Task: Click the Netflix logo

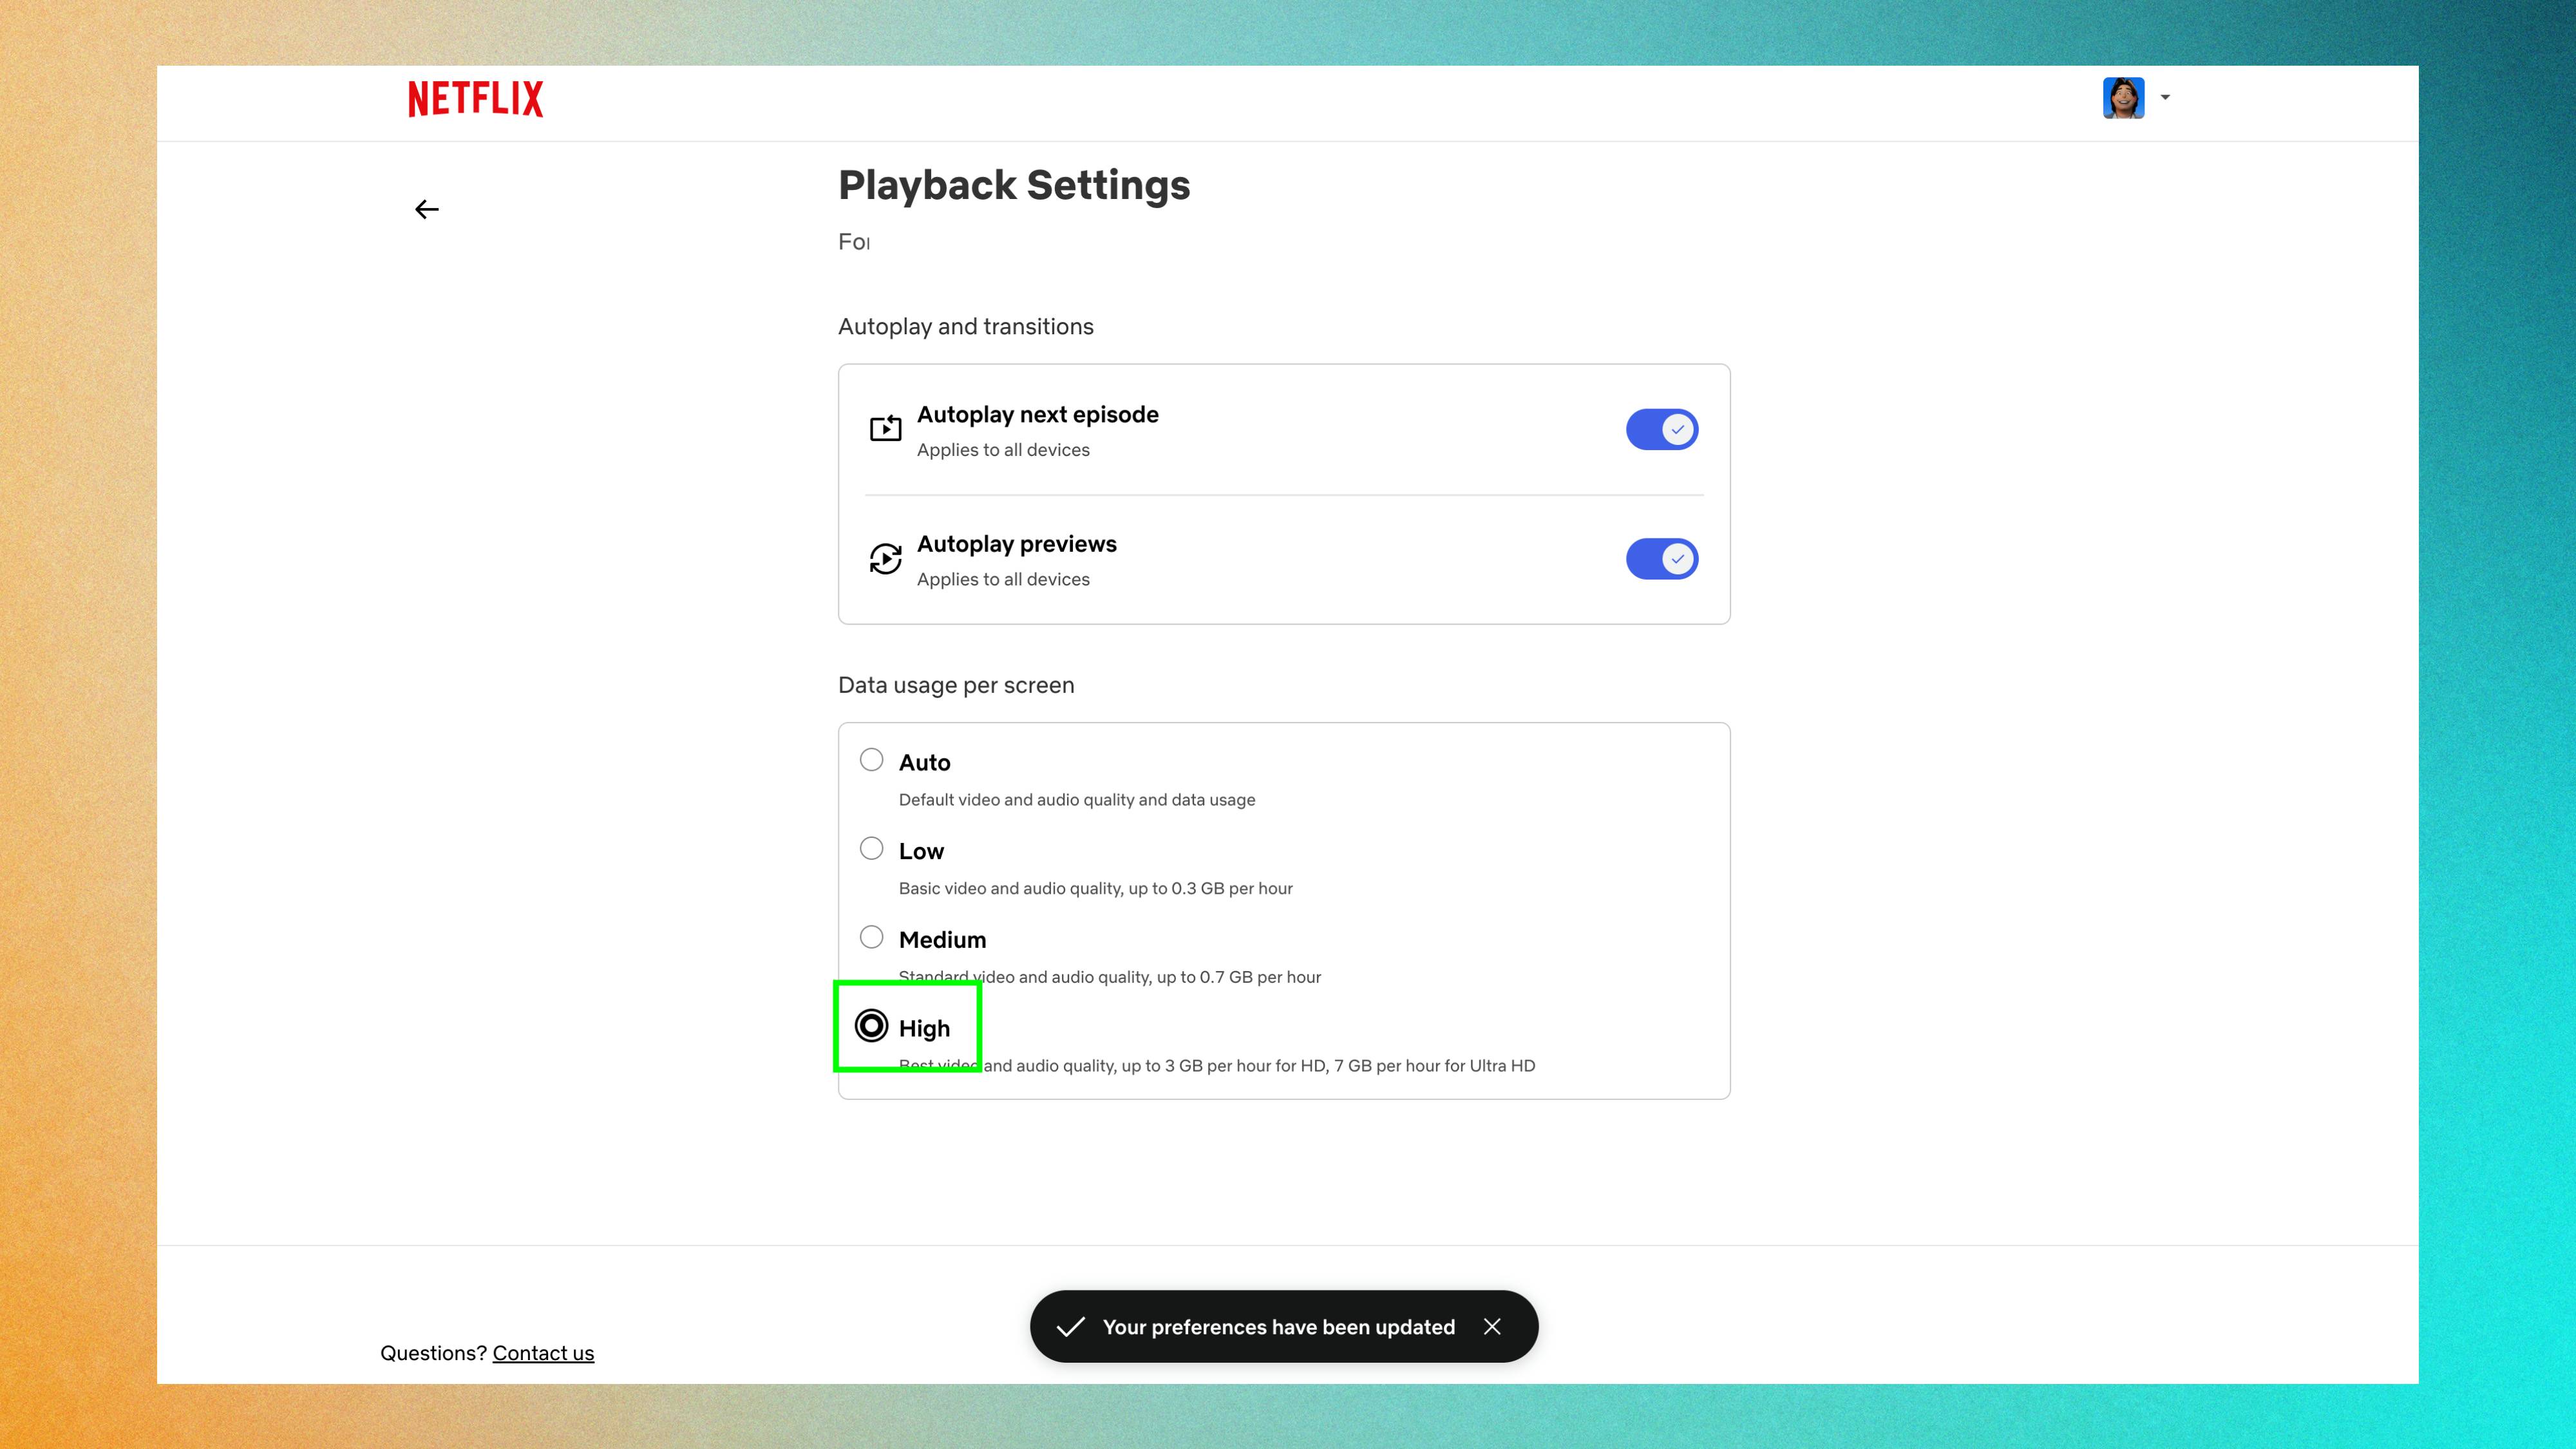Action: 476,99
